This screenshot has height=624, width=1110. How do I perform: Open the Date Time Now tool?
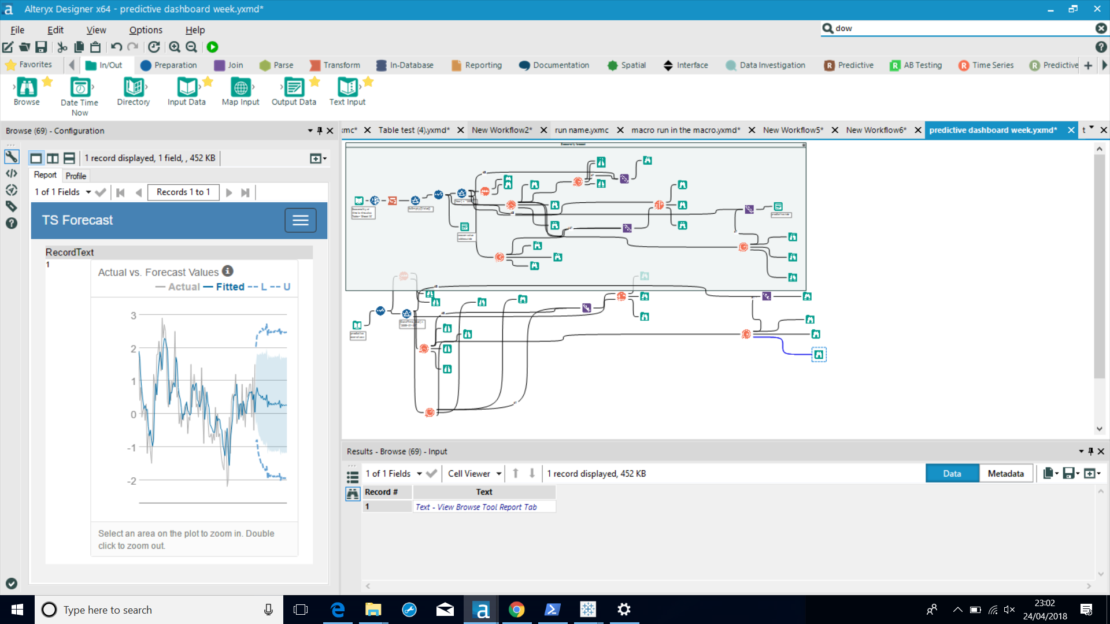tap(80, 88)
